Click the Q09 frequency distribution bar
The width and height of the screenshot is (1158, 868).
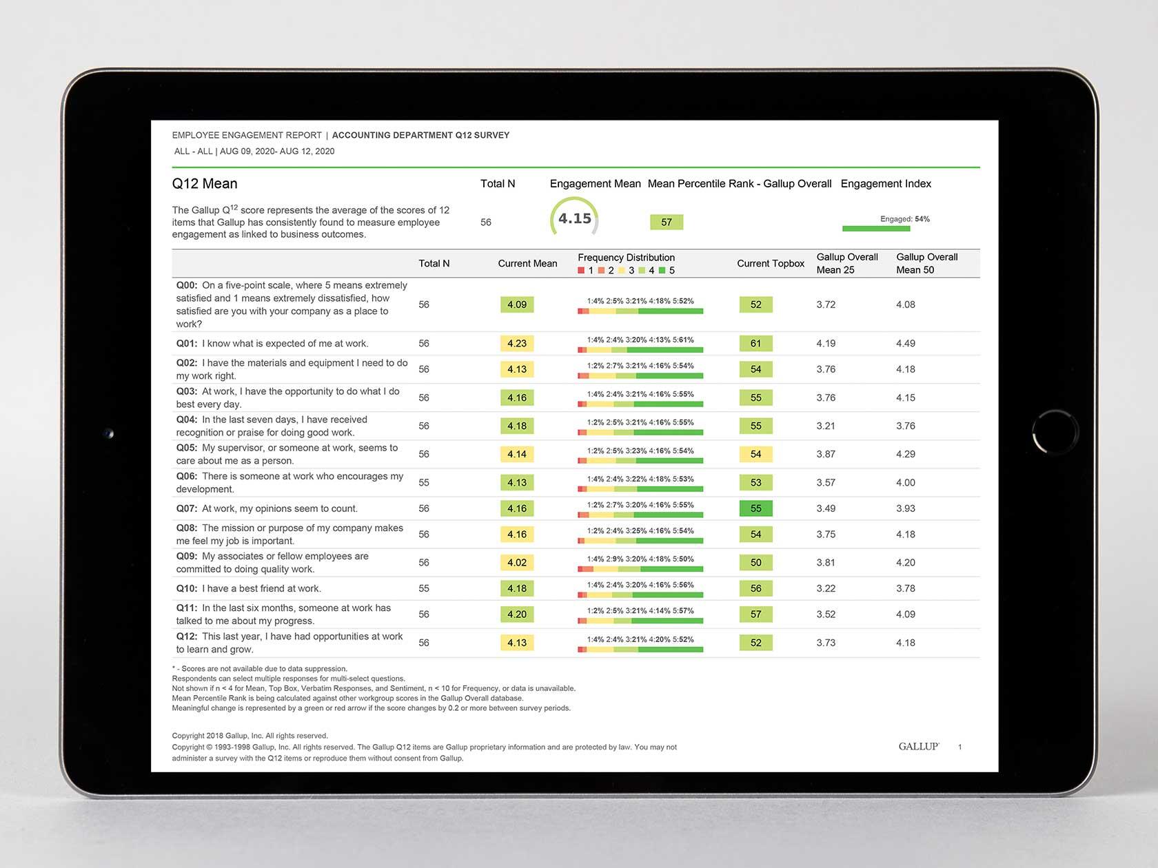(x=640, y=569)
